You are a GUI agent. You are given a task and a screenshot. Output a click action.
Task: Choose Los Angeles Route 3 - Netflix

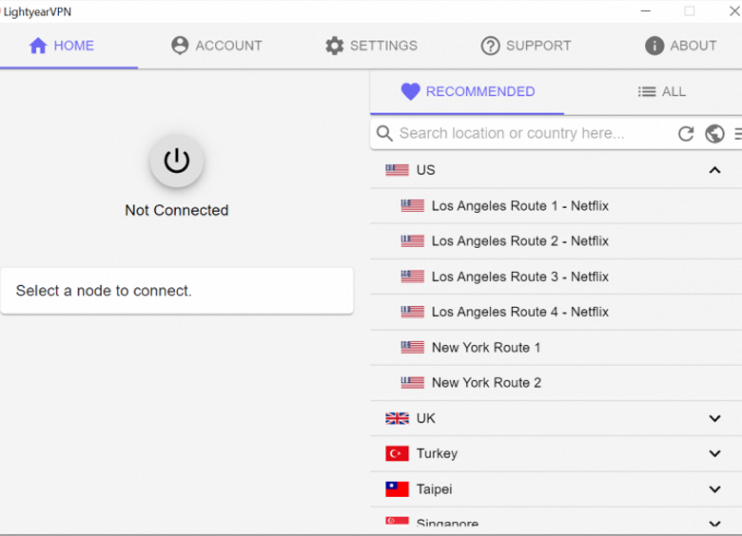(x=556, y=277)
